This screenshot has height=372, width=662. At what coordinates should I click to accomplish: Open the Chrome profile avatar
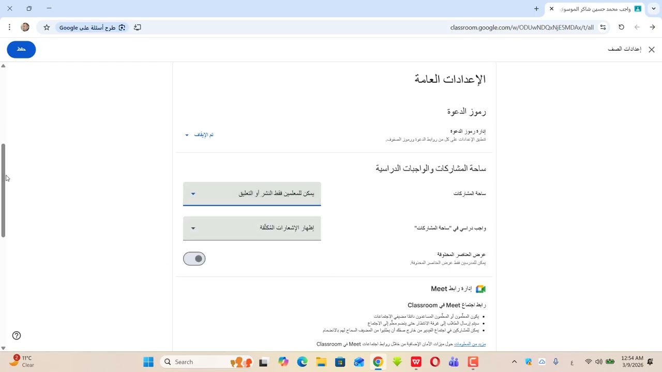[x=25, y=27]
